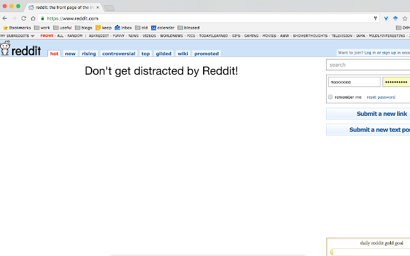The image size is (410, 256).
Task: Expand the MY SUBREDDITS dropdown
Action: point(17,36)
